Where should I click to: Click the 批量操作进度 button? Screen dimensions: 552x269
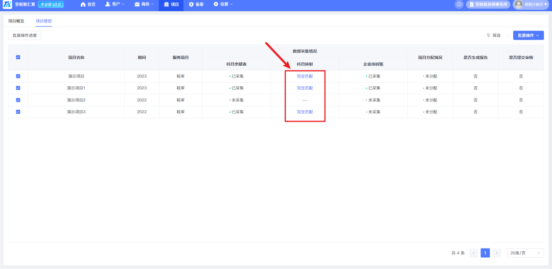point(25,35)
